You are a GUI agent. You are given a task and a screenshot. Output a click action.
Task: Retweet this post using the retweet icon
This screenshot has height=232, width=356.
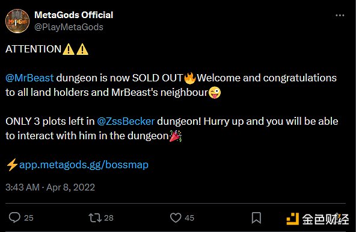pos(95,218)
